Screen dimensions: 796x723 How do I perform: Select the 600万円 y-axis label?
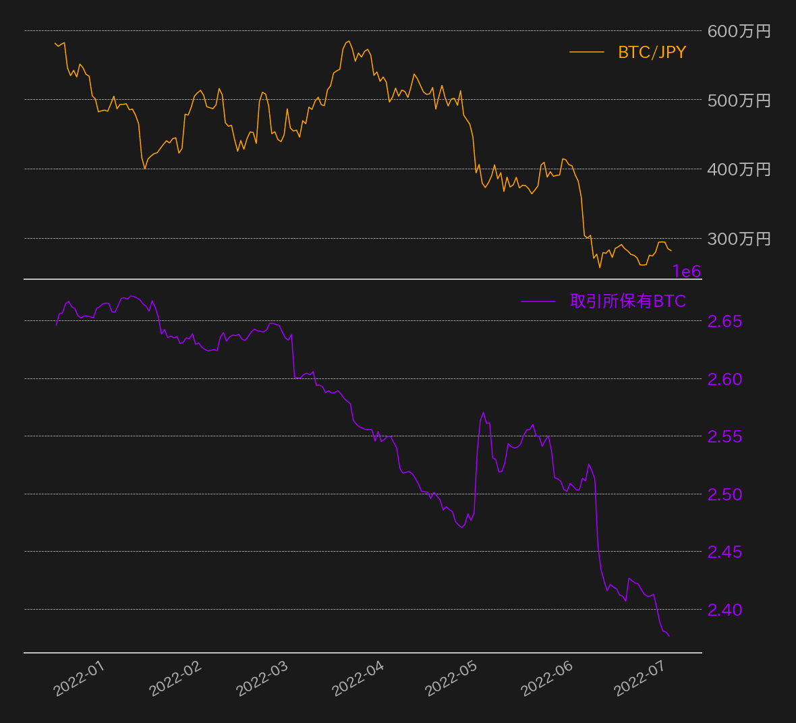[x=739, y=31]
